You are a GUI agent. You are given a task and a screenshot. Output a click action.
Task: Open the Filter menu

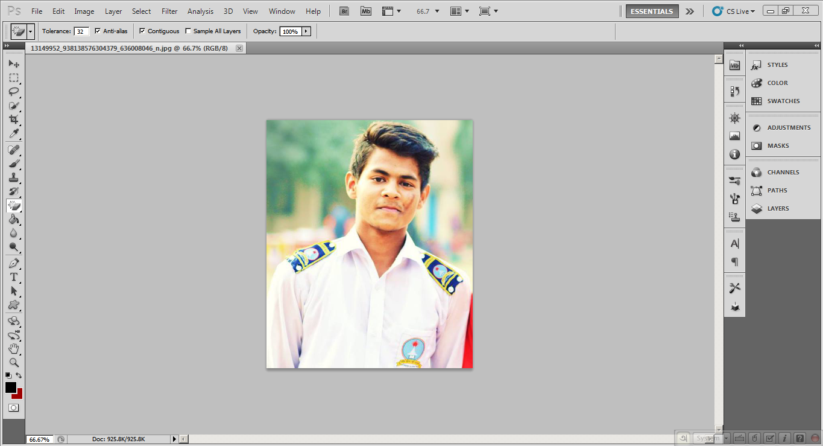click(x=170, y=11)
